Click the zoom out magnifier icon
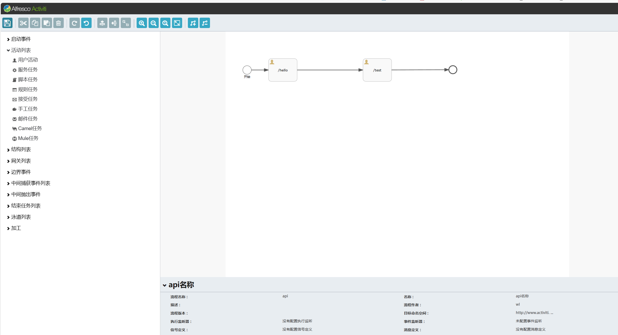Viewport: 618px width, 335px height. pyautogui.click(x=154, y=23)
